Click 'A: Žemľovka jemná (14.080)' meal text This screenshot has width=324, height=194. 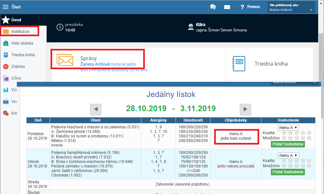pyautogui.click(x=75, y=132)
